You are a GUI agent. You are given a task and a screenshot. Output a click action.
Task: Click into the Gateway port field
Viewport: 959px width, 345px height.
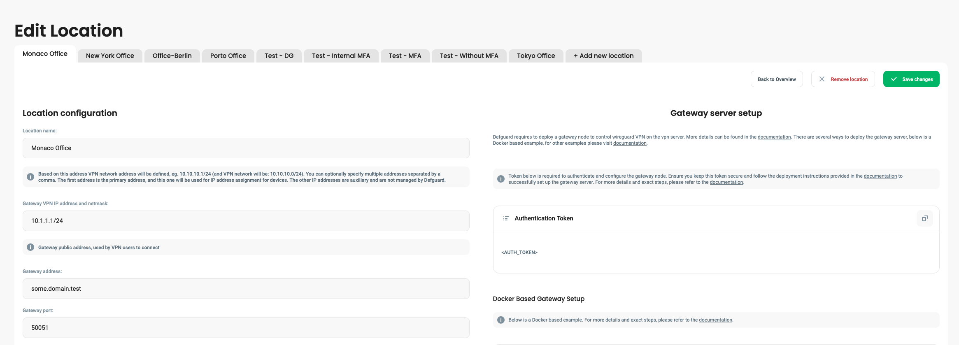(246, 328)
